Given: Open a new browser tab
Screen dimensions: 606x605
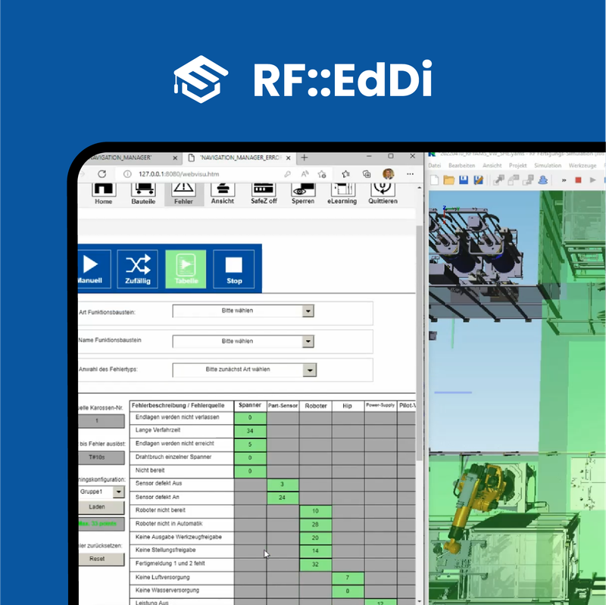Looking at the screenshot, I should click(305, 157).
